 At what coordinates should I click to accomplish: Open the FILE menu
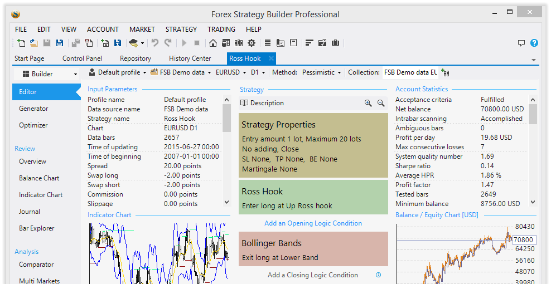point(21,30)
